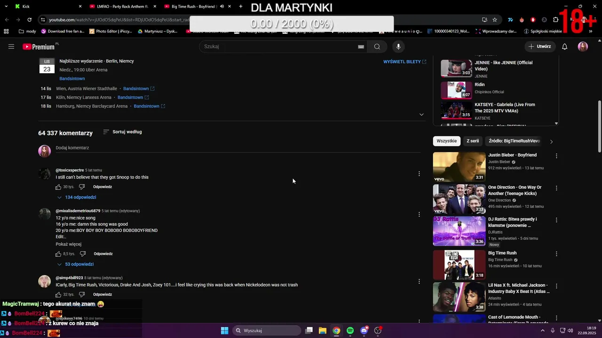Like the @toxicxspectre comment
The image size is (602, 338).
[58, 187]
